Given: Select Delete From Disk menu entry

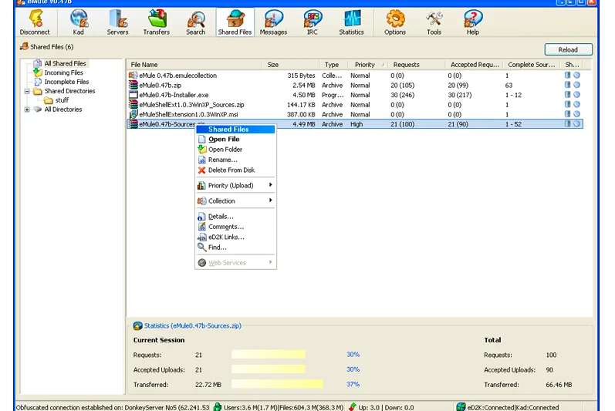Looking at the screenshot, I should 231,170.
